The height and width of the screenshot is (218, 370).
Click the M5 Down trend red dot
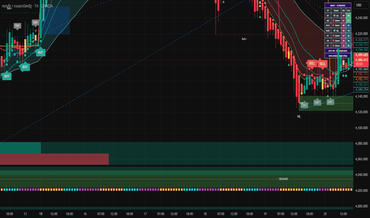point(333,21)
